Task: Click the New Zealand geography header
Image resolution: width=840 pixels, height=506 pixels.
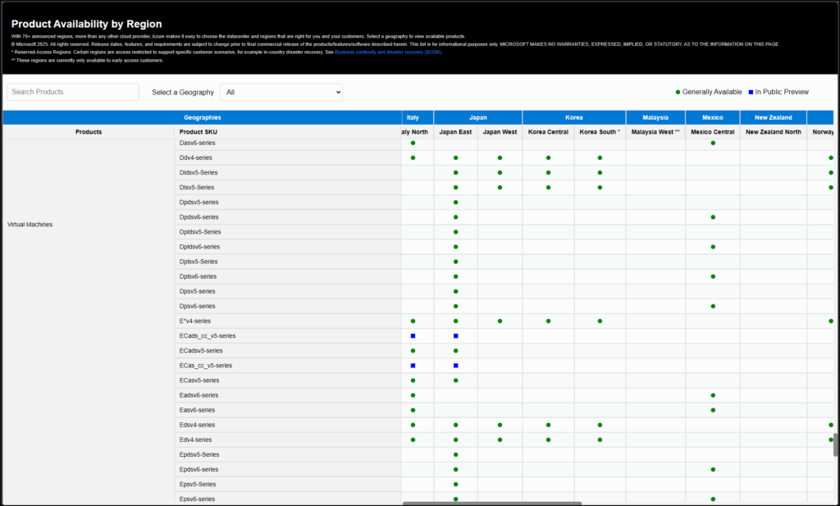Action: (x=773, y=118)
